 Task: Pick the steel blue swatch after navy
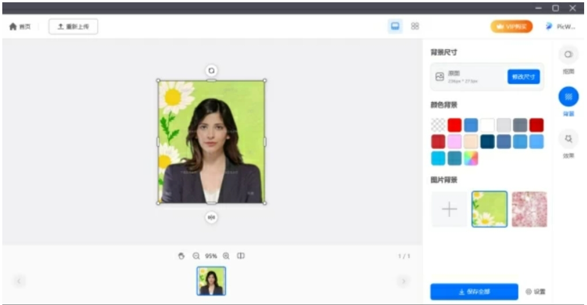click(x=504, y=142)
